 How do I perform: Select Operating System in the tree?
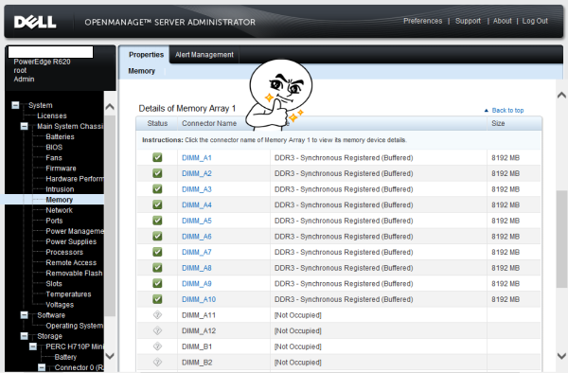click(x=74, y=326)
